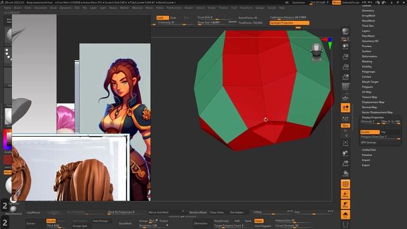Open the Brush menu

tap(18, 8)
